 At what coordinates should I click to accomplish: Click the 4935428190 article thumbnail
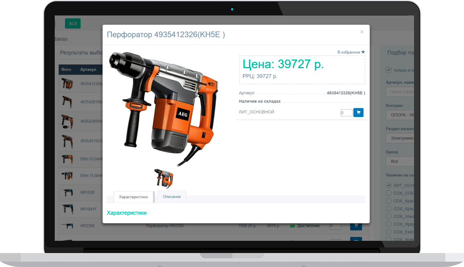click(x=67, y=102)
